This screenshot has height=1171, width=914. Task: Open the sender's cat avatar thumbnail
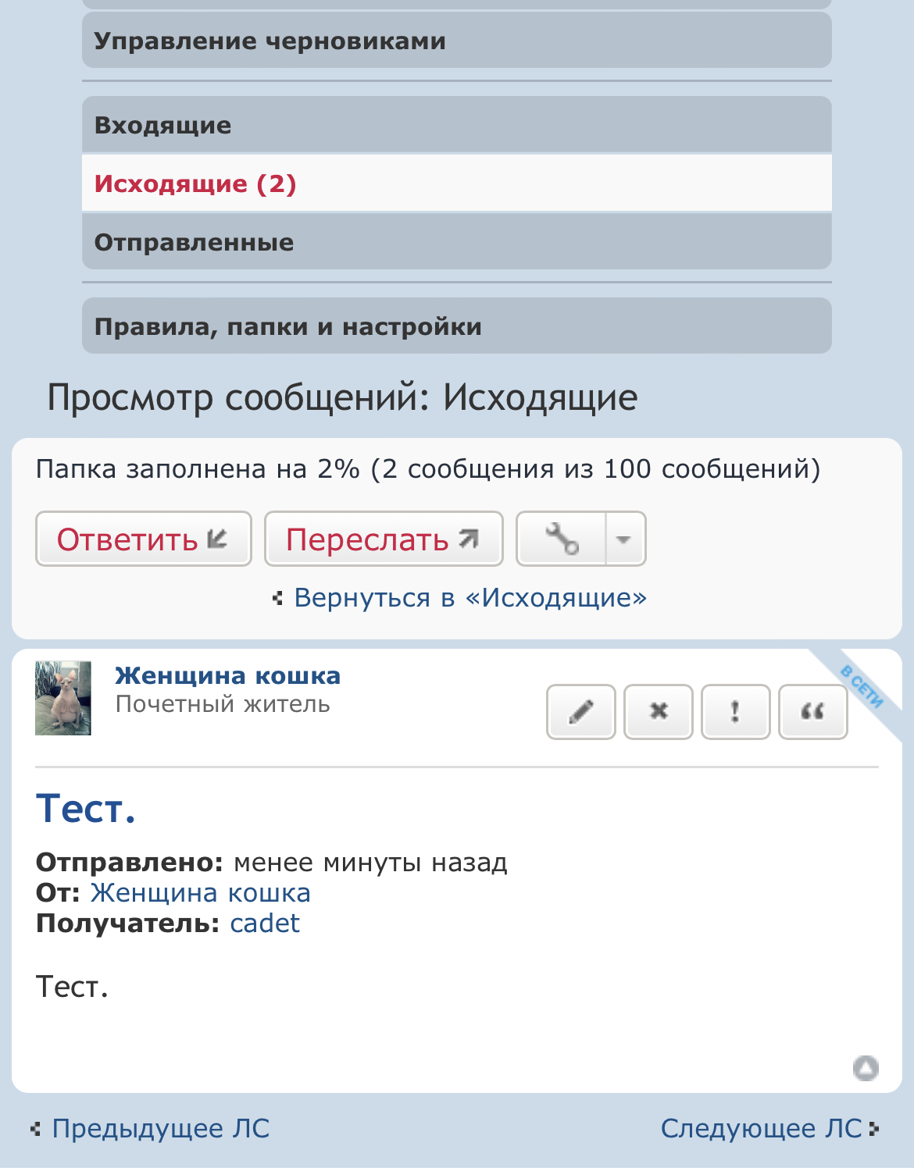pyautogui.click(x=63, y=698)
